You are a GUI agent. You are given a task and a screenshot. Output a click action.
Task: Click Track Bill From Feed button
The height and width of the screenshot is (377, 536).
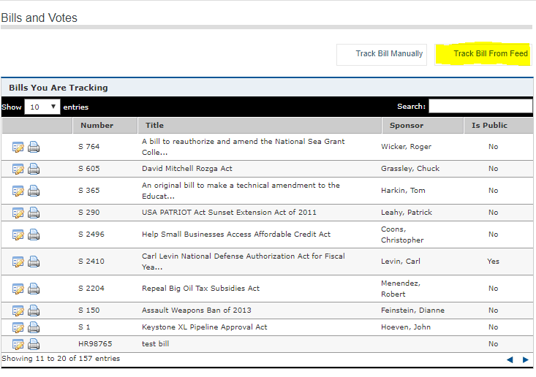[483, 55]
